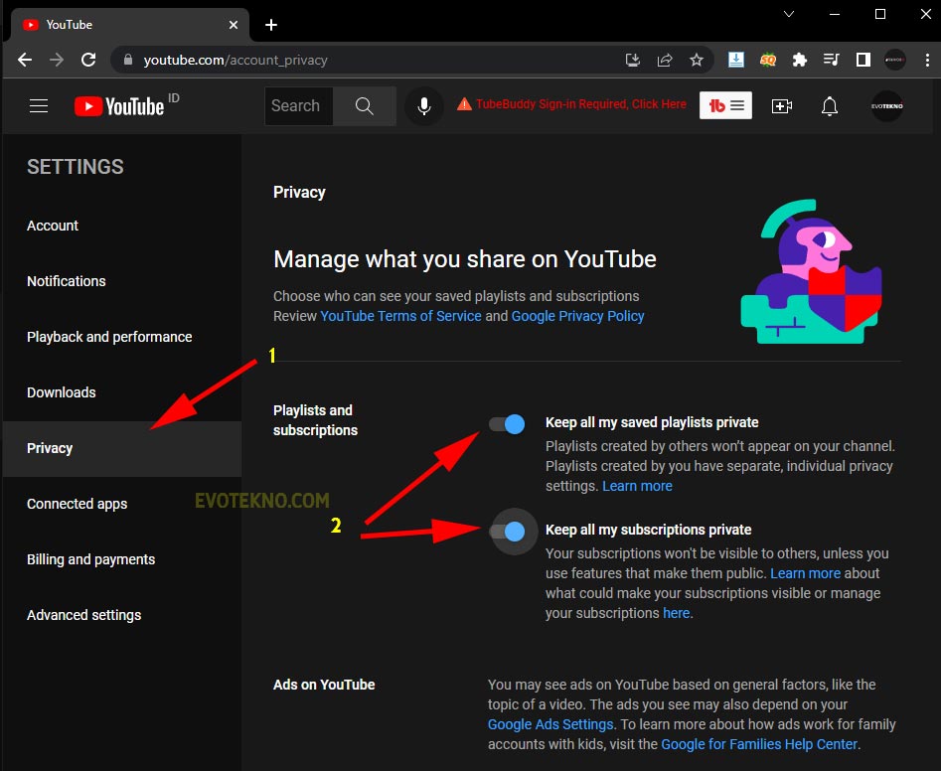Click the Create video camera icon

coord(782,106)
